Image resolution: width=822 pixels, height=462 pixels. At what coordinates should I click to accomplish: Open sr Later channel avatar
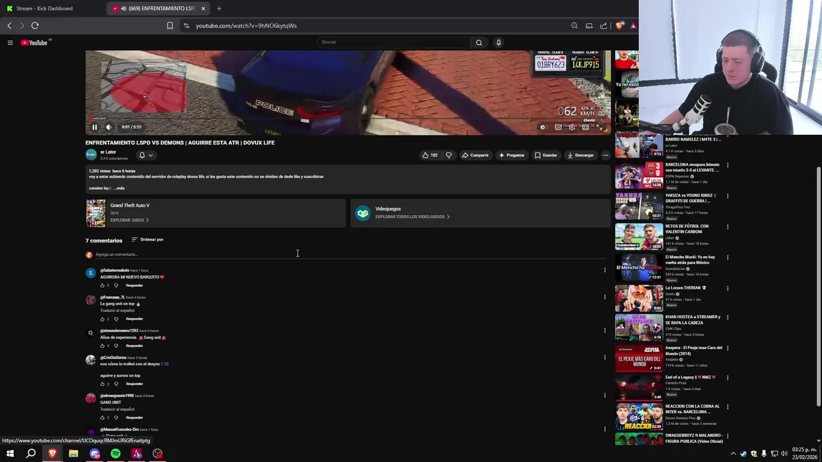click(x=91, y=155)
